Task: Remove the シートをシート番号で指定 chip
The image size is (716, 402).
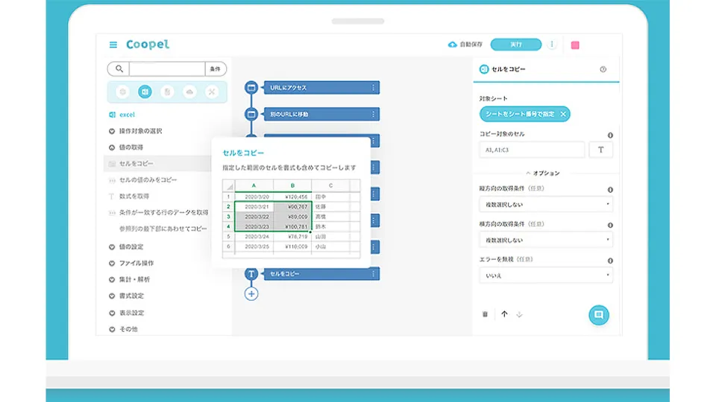Action: [563, 114]
